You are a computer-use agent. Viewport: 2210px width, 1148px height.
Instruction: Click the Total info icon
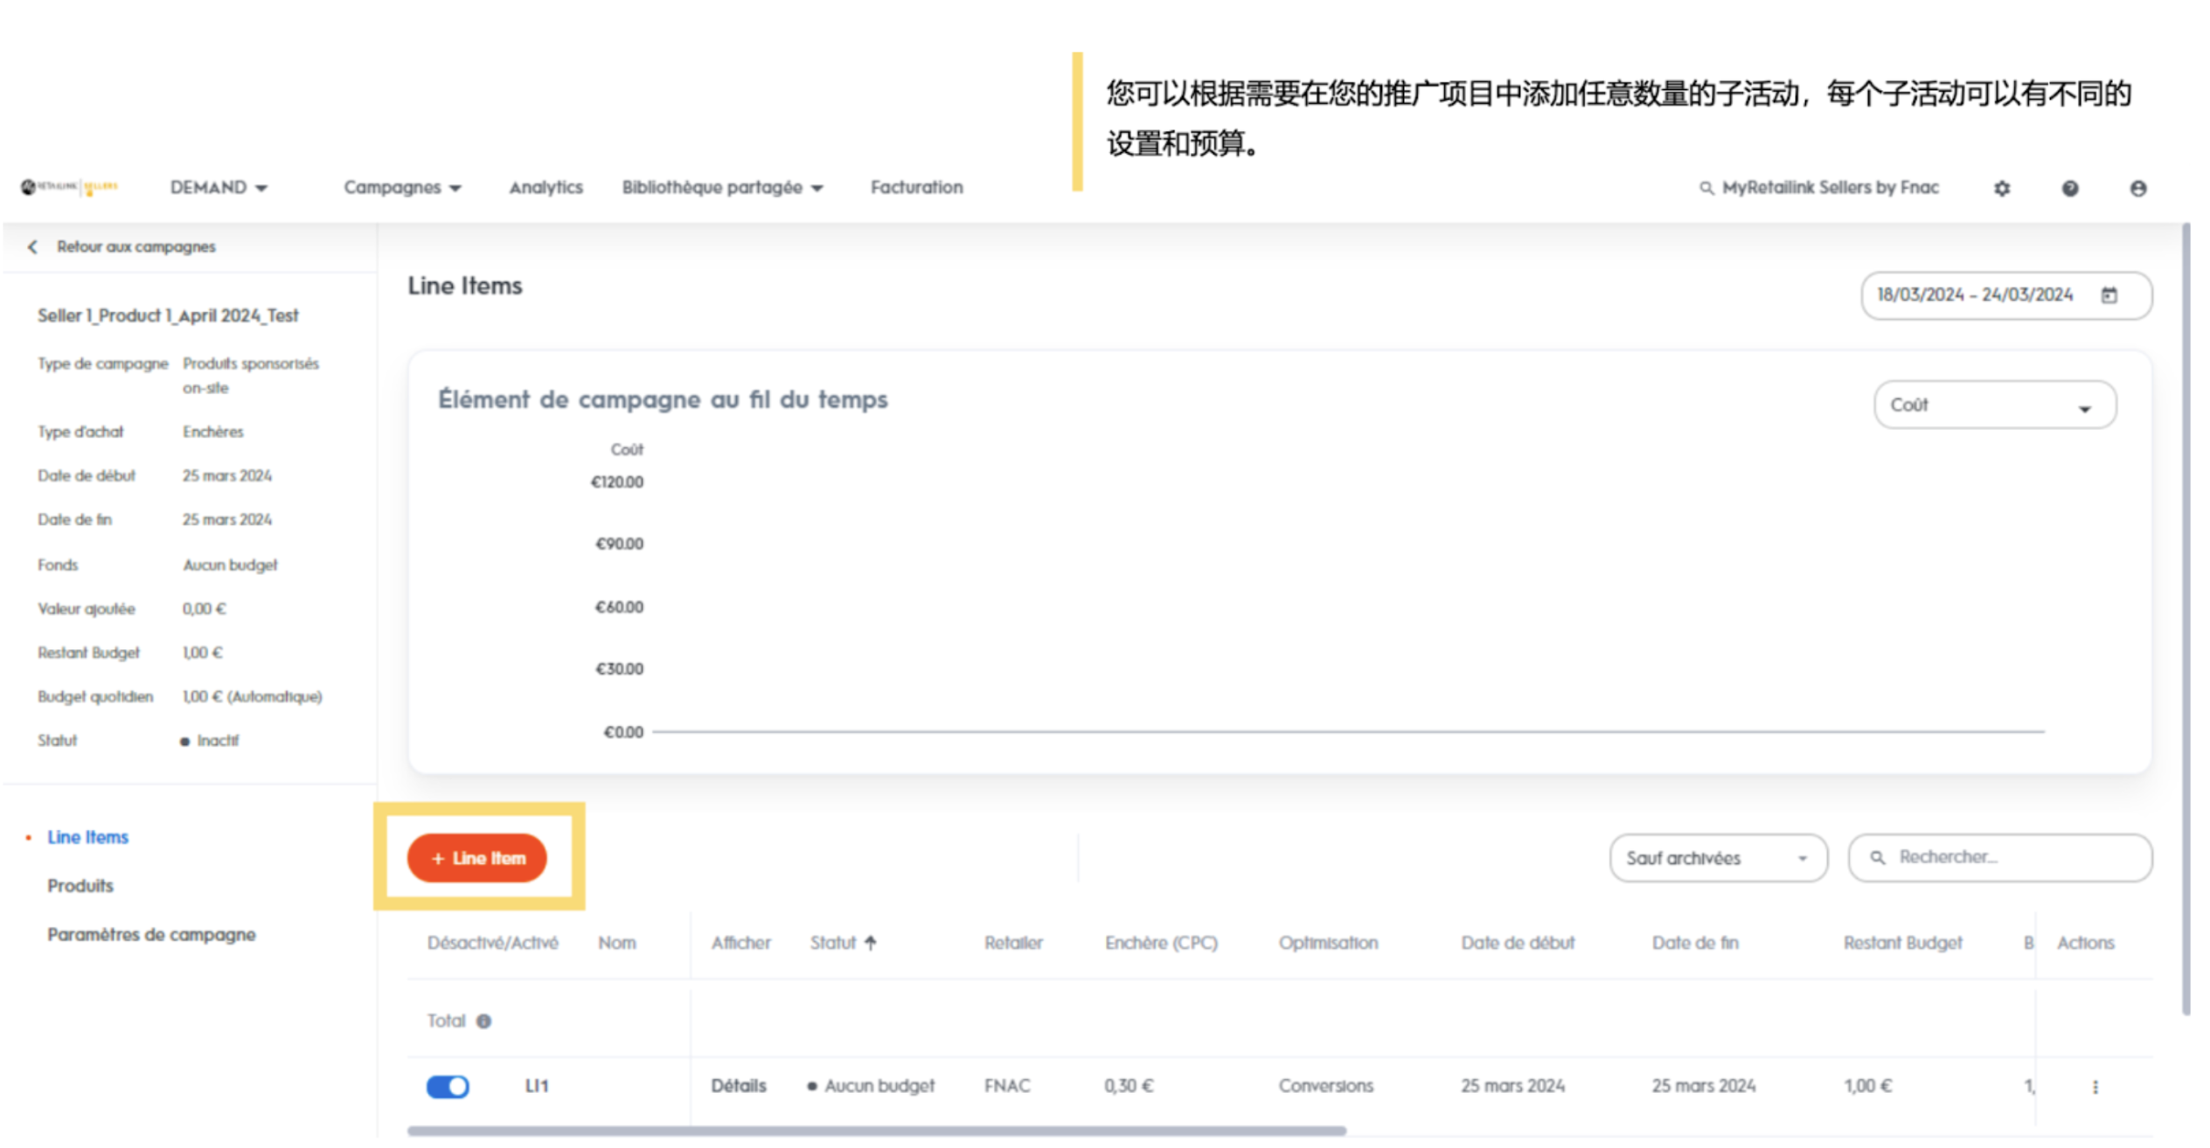tap(483, 1020)
